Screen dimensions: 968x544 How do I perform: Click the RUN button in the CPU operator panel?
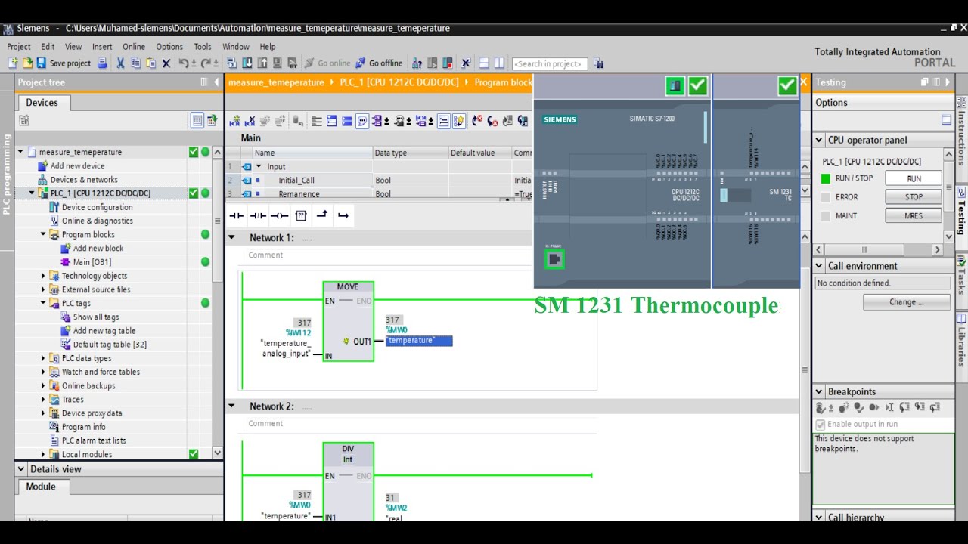[914, 179]
